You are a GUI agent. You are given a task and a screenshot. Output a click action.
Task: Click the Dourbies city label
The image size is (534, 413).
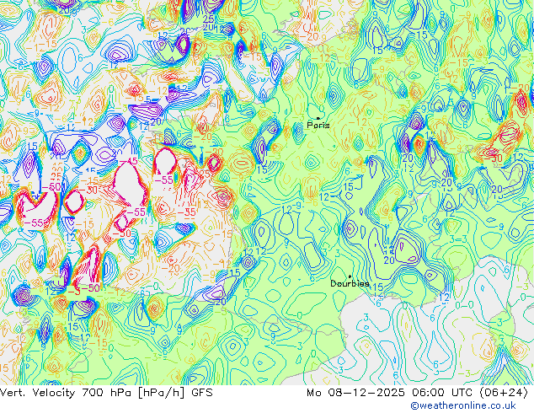click(x=350, y=283)
